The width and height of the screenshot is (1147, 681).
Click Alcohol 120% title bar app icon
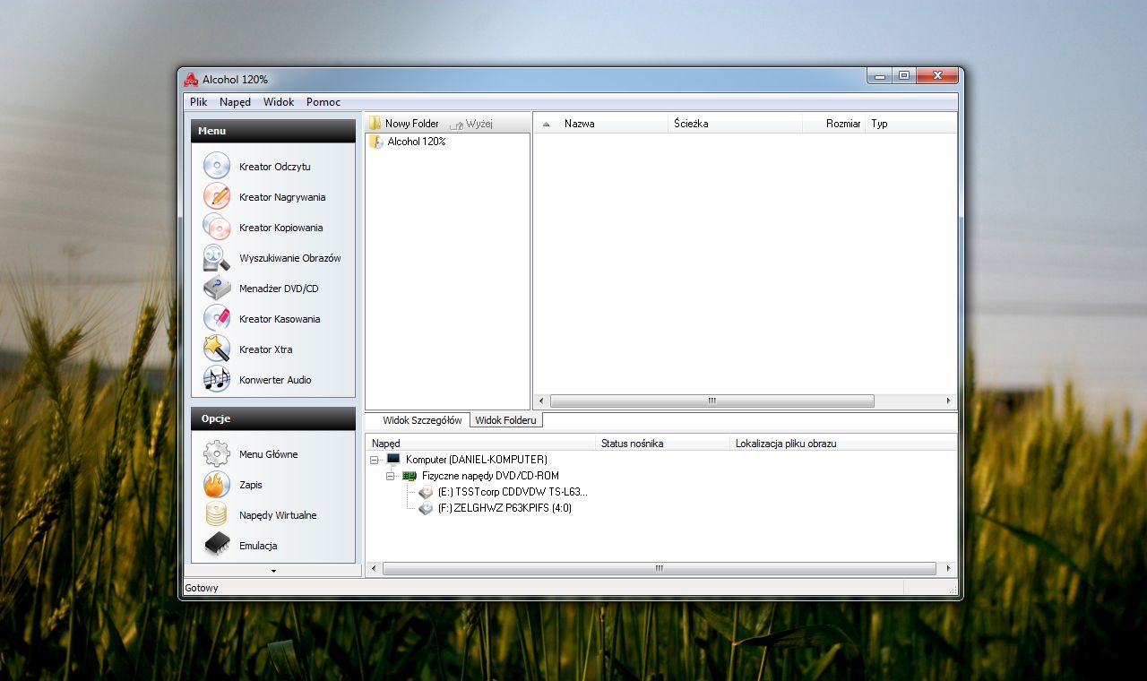[191, 80]
